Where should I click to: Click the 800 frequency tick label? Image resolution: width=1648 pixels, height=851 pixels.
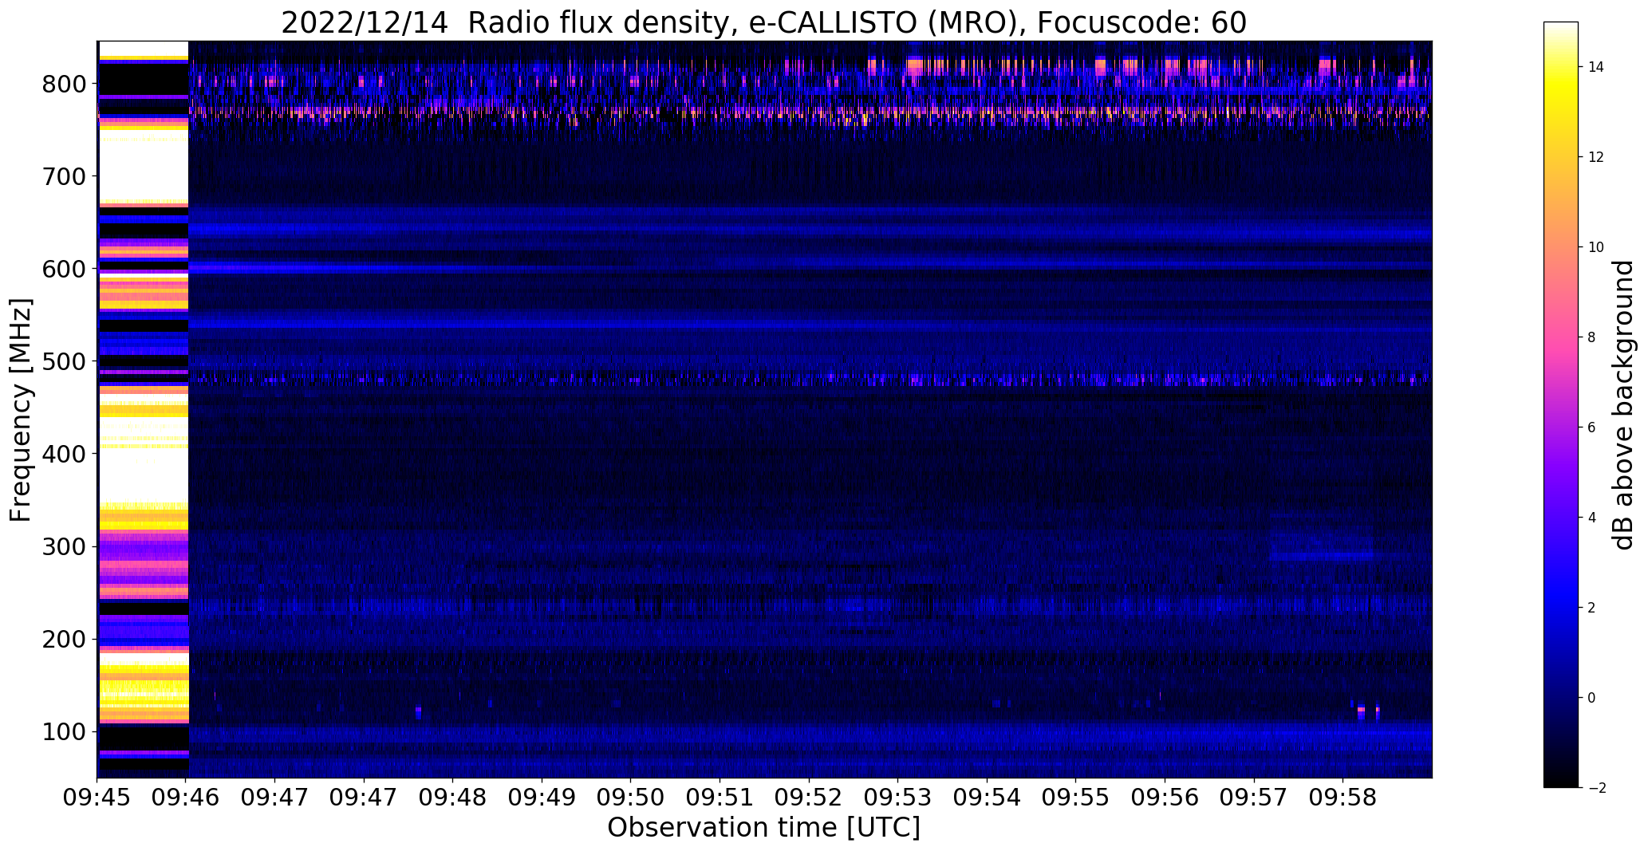tap(64, 84)
